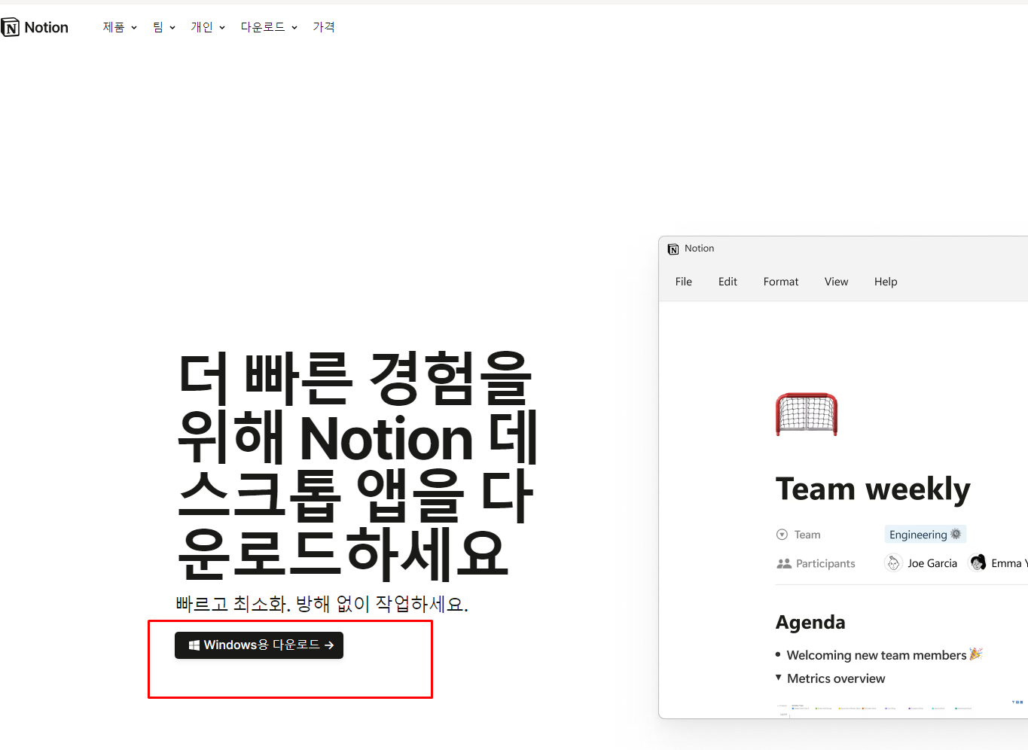Click the Windows용 다운로드 button
The height and width of the screenshot is (750, 1028).
(259, 645)
